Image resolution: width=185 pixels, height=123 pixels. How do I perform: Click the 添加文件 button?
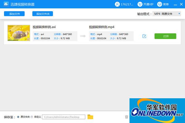click(x=14, y=14)
